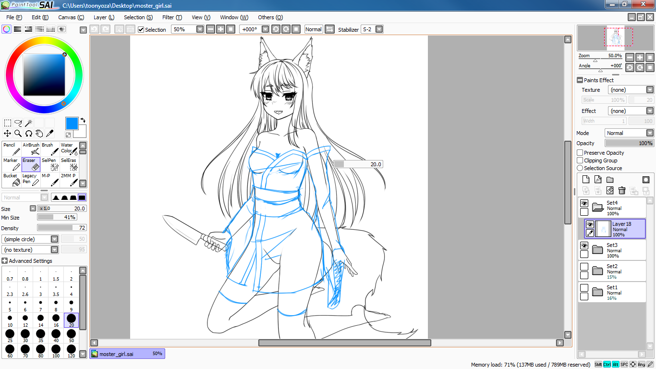Open the Layer menu

point(104,17)
